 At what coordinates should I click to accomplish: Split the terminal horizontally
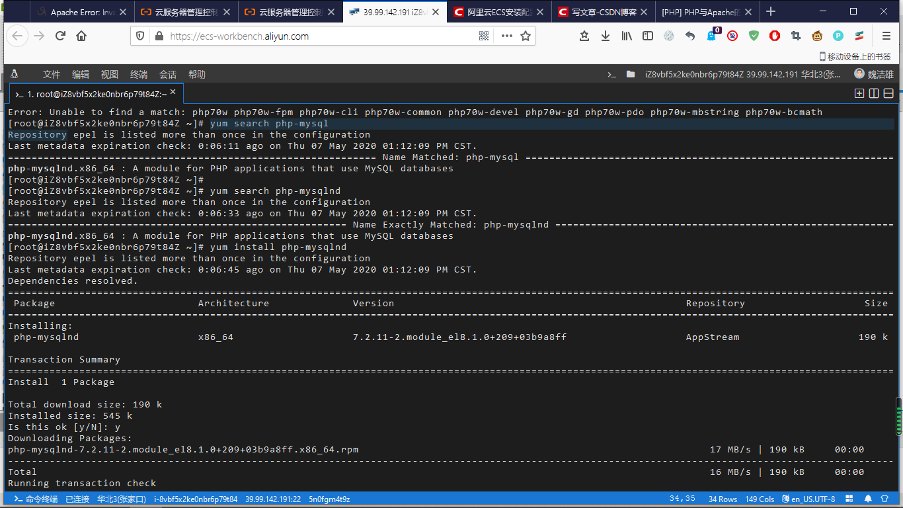[888, 93]
